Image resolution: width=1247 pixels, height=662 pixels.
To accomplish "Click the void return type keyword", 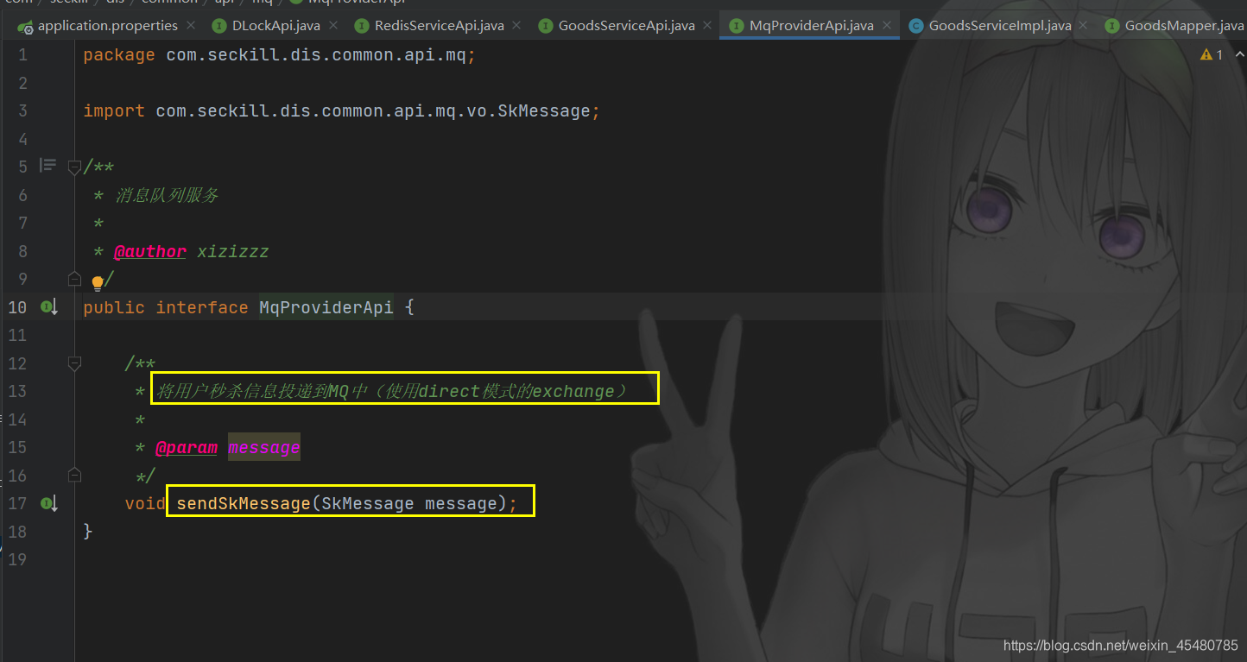I will 145,503.
